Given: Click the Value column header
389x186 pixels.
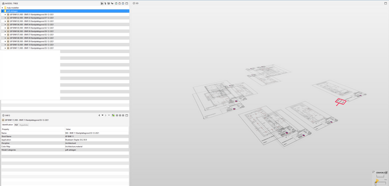Looking at the screenshot, I should (97, 129).
